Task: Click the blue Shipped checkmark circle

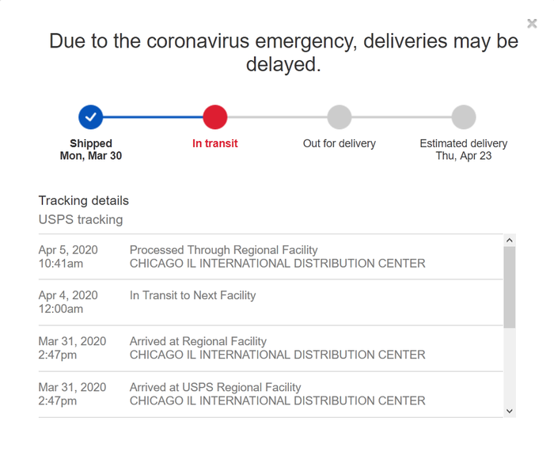Action: click(x=91, y=117)
